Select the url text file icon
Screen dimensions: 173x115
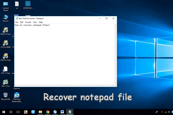pyautogui.click(x=17, y=4)
